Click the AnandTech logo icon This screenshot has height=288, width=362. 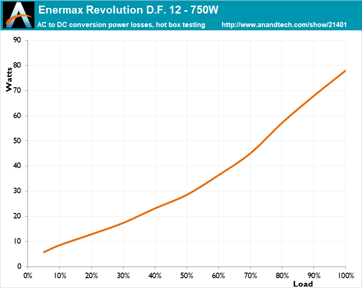tap(19, 15)
